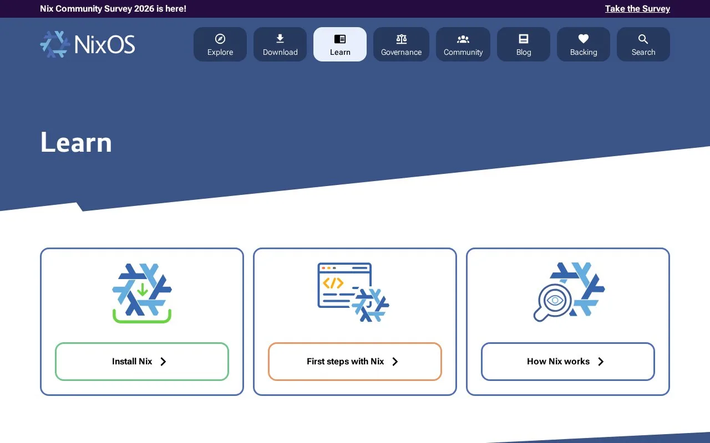The width and height of the screenshot is (710, 443).
Task: Click the Download arrow icon
Action: click(x=280, y=39)
